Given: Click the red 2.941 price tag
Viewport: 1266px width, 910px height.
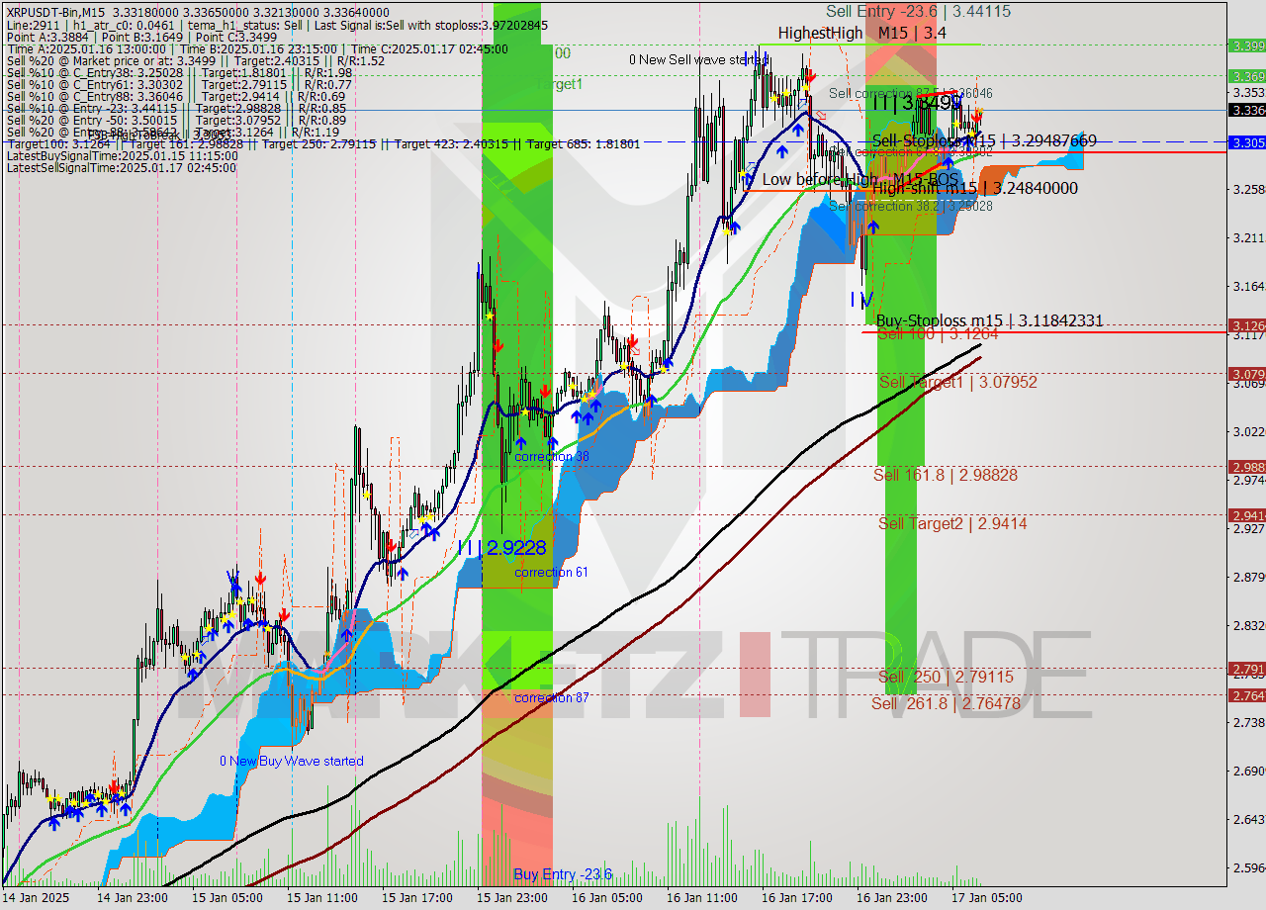Looking at the screenshot, I should click(x=1246, y=515).
